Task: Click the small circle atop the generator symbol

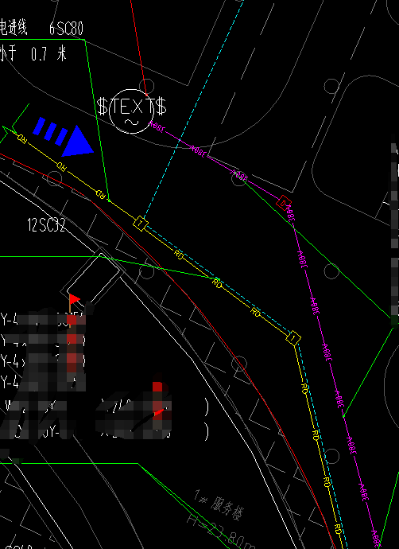Action: 146,86
